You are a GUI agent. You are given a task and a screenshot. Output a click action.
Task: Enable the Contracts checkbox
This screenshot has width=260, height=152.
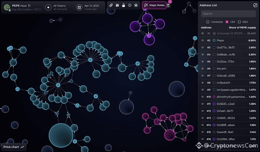[208, 22]
